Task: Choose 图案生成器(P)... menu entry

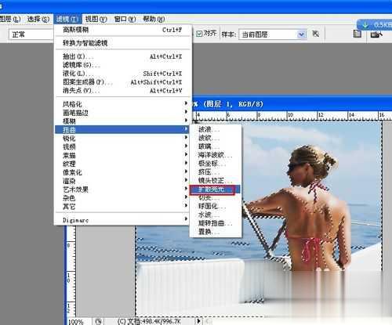Action: (123, 82)
